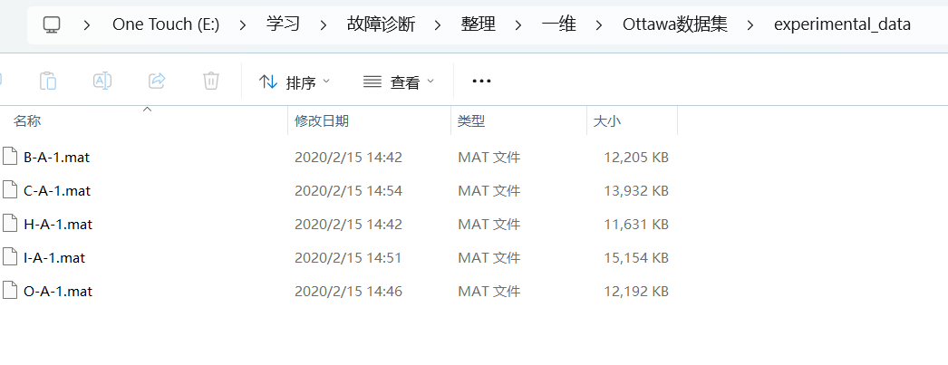Viewport: 948px width, 365px height.
Task: Go to the 学习 folder in breadcrumb
Action: pyautogui.click(x=283, y=24)
